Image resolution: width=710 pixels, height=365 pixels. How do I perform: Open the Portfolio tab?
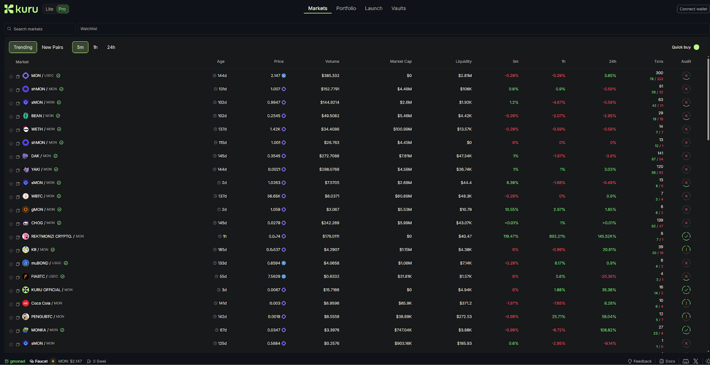[346, 8]
